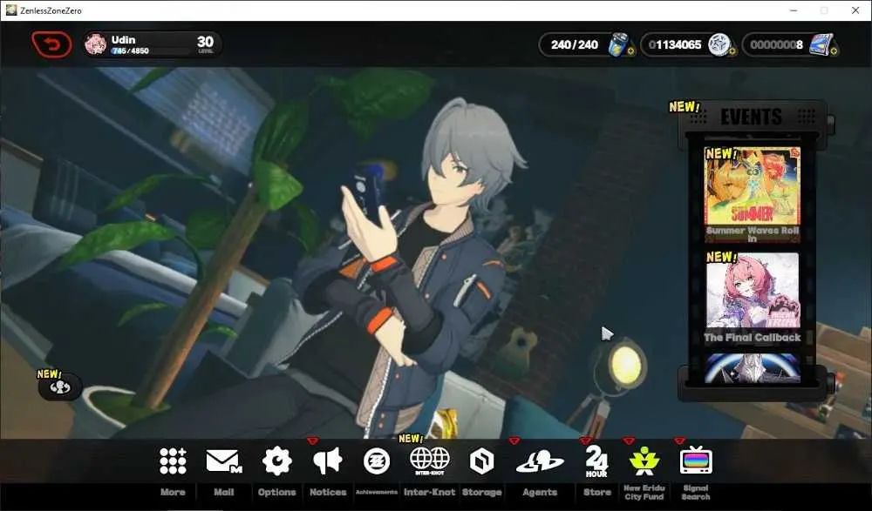Screen dimensions: 872x511
Task: Open Storage inventory
Action: pos(481,461)
